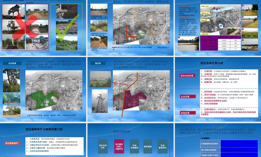This screenshot has width=261, height=157.
Task: Click the 高压线 label tag
Action: pyautogui.click(x=98, y=63)
